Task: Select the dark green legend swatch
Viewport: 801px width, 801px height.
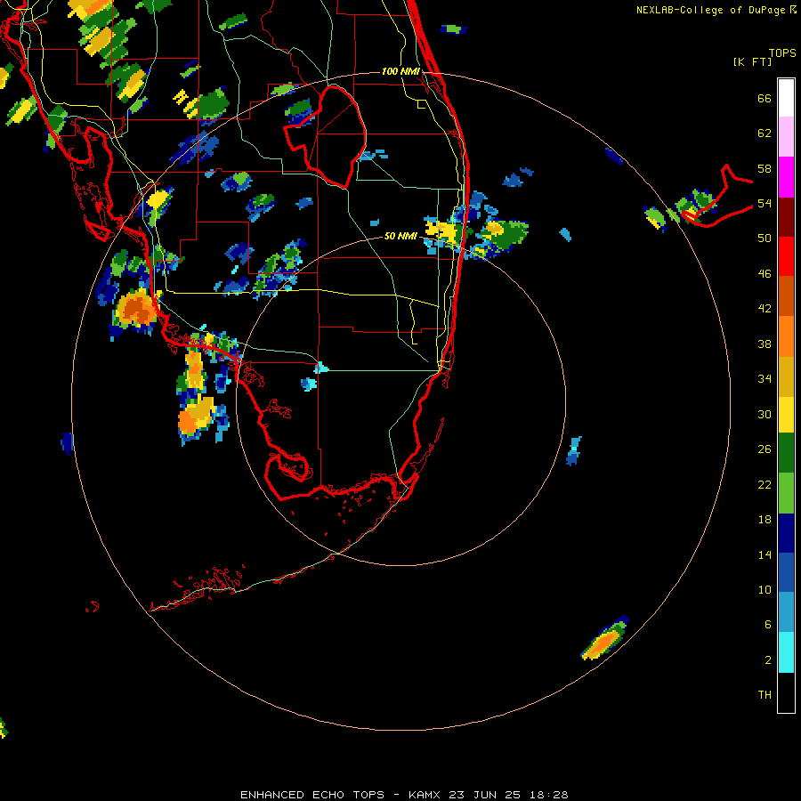Action: pyautogui.click(x=786, y=453)
